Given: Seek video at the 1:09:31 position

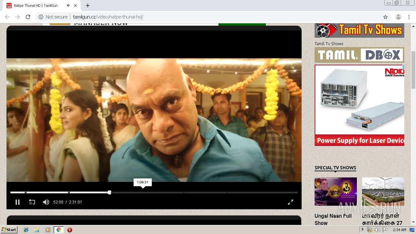Looking at the screenshot, I should (x=143, y=192).
